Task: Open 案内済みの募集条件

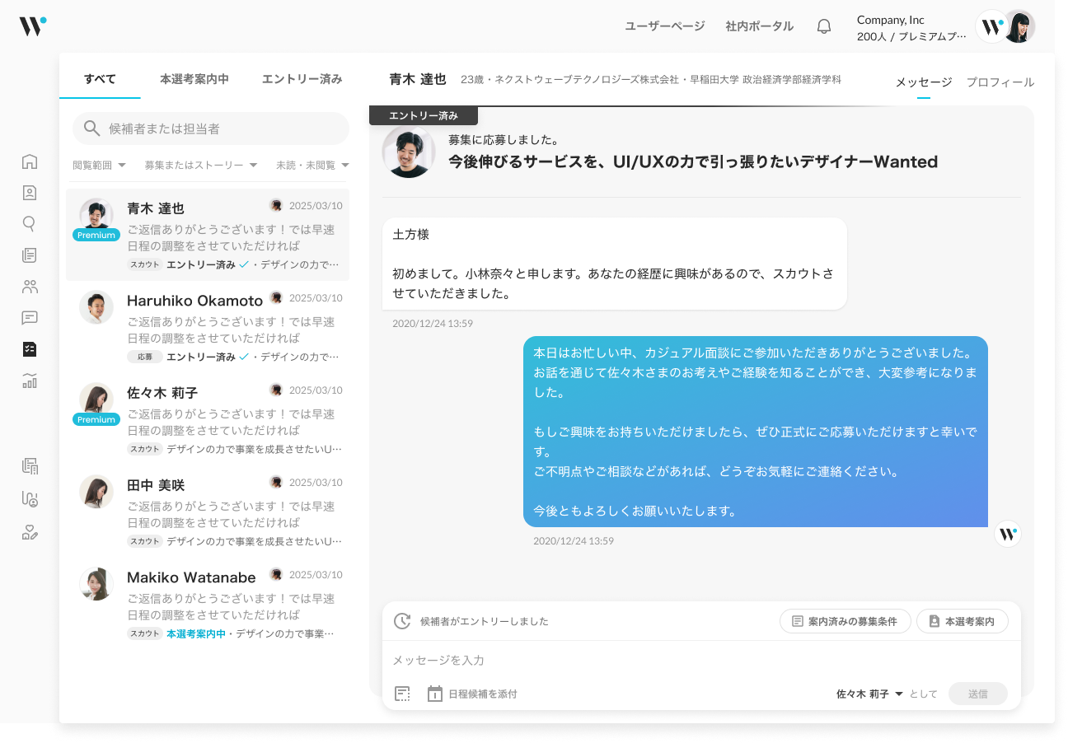Action: pyautogui.click(x=845, y=621)
